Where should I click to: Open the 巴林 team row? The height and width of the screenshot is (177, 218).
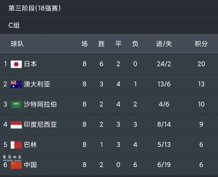coord(109,145)
